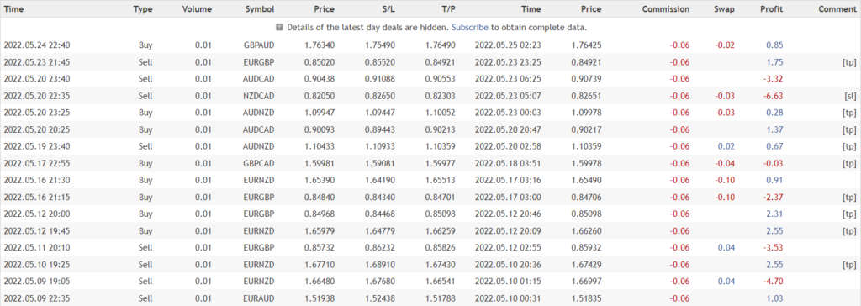Image resolution: width=861 pixels, height=306 pixels.
Task: Select the GBPAUD symbol cell
Action: point(259,45)
